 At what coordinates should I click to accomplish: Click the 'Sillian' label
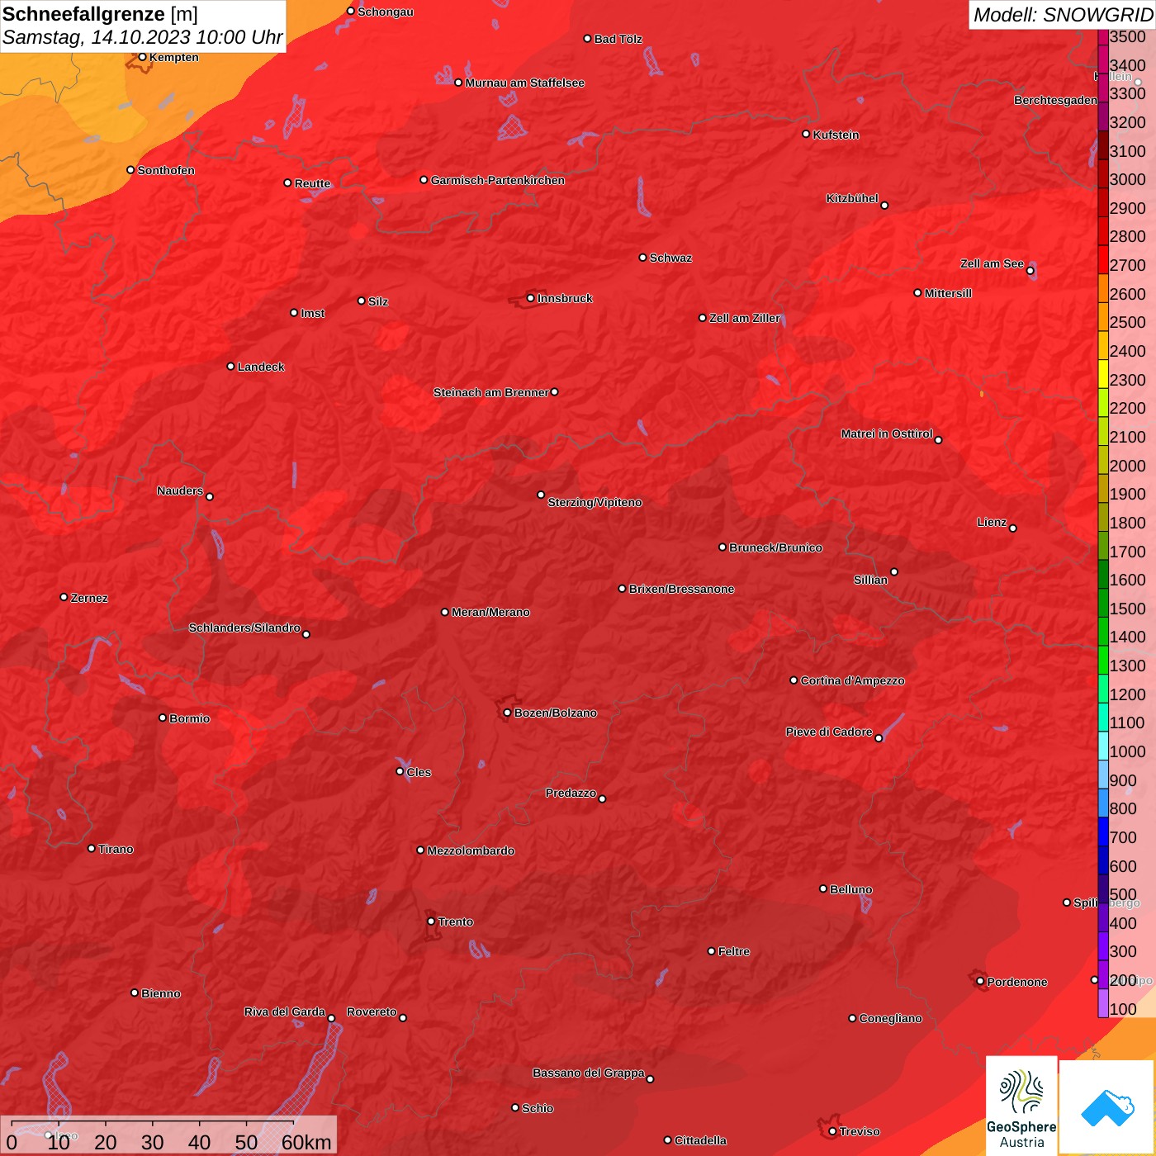(x=870, y=580)
